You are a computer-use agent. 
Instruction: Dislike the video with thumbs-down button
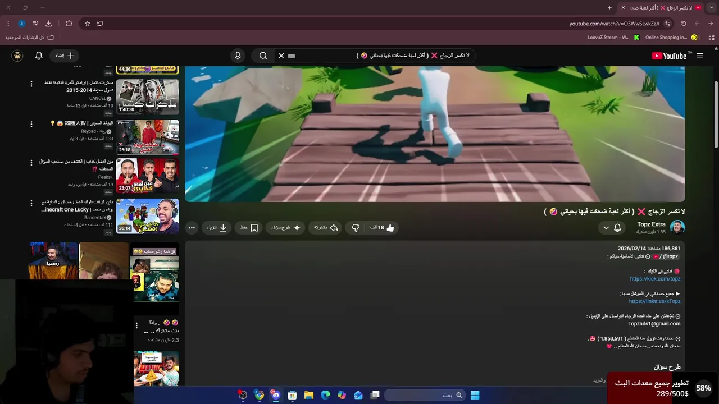pos(356,227)
